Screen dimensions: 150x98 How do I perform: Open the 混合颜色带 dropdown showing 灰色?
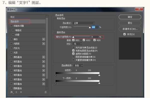78,66
